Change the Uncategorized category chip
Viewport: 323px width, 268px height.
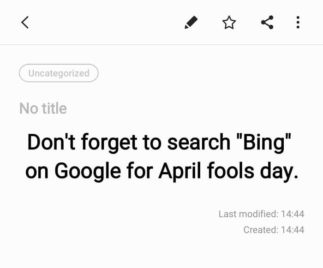coord(59,73)
